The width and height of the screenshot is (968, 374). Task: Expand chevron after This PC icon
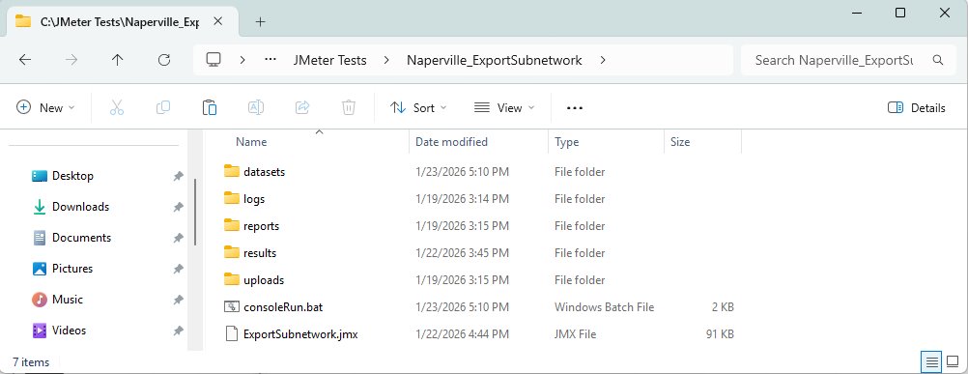tap(242, 60)
